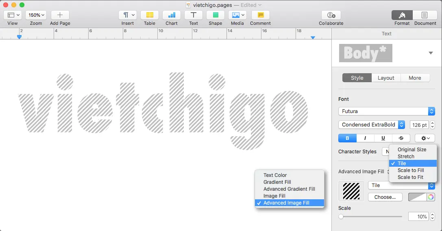Choose Original Size from scale menu
Image resolution: width=442 pixels, height=231 pixels.
413,150
